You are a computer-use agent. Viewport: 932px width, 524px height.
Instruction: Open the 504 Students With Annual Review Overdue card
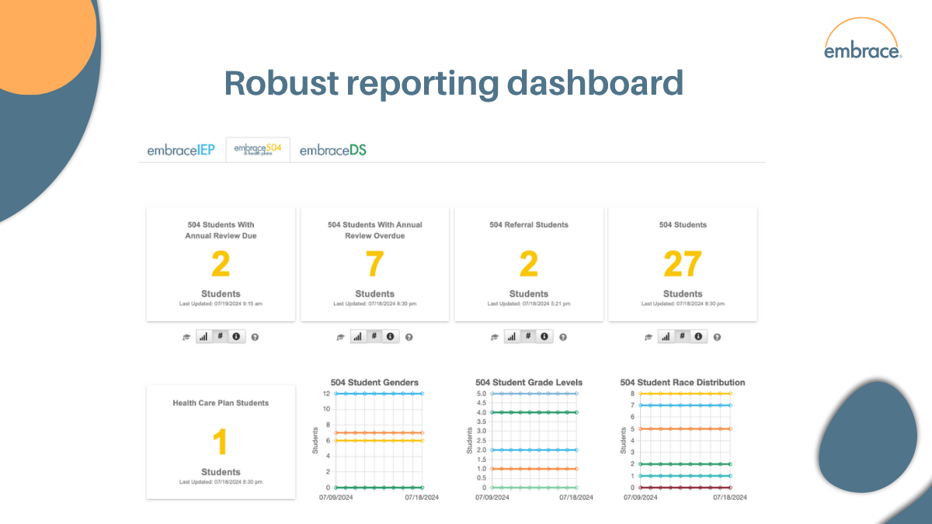pyautogui.click(x=374, y=264)
